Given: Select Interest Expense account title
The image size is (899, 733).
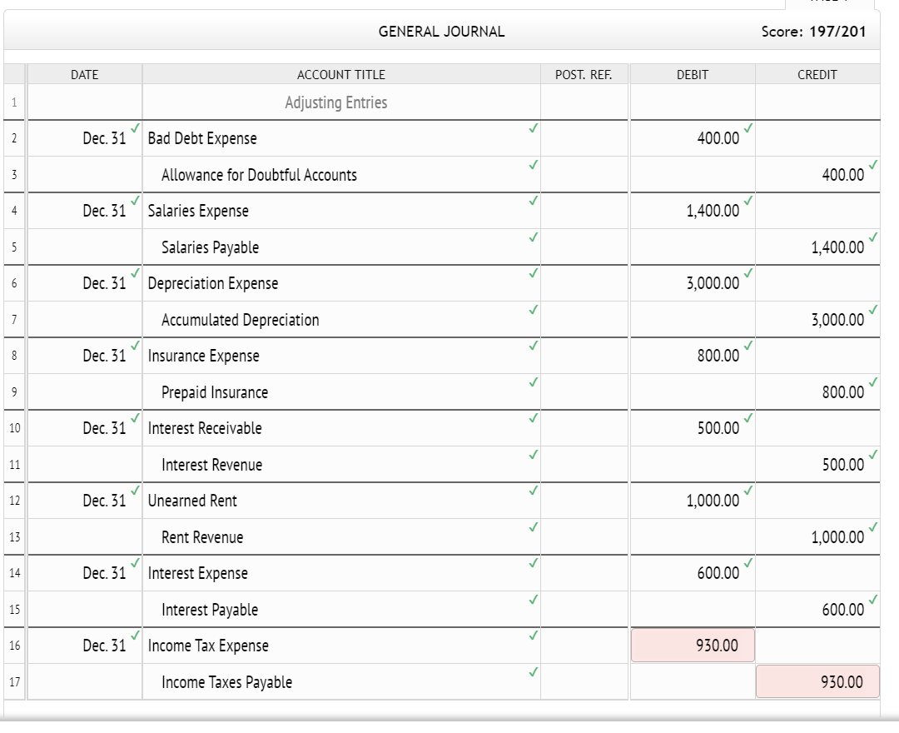Looking at the screenshot, I should pyautogui.click(x=198, y=574).
